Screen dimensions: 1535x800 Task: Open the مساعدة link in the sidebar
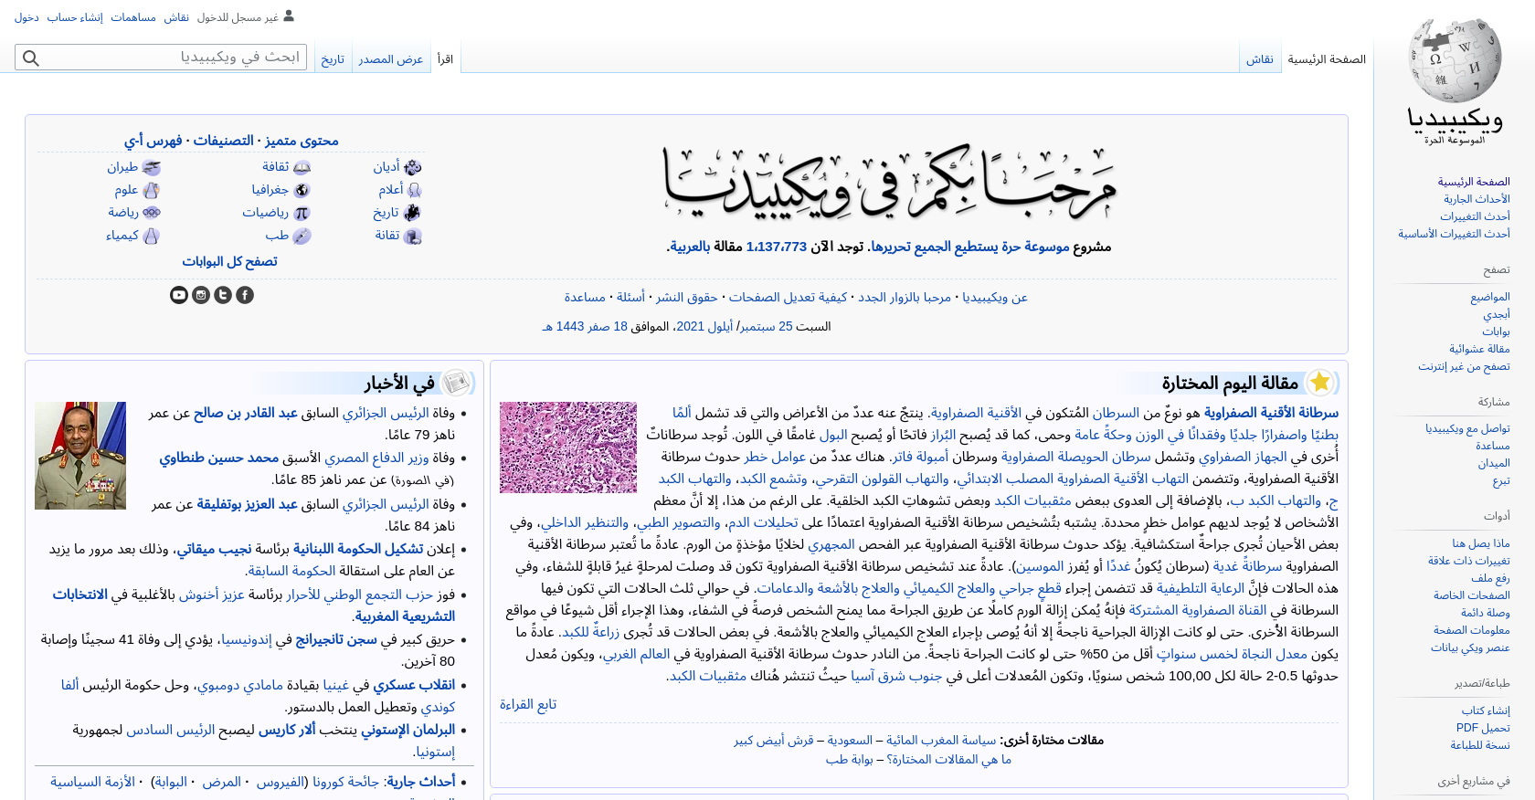1493,446
